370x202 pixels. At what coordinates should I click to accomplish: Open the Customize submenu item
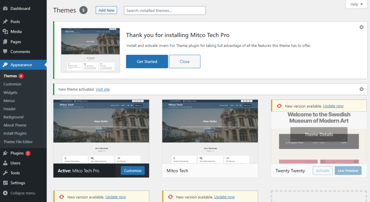12,84
